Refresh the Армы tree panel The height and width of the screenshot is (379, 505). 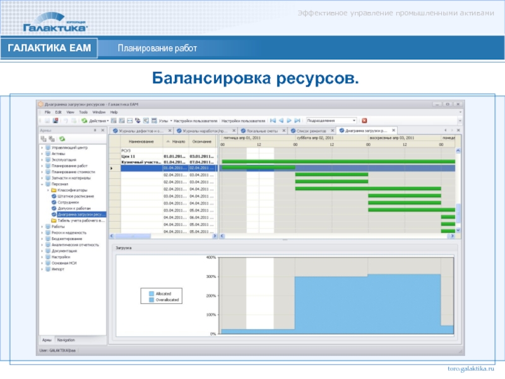(62, 138)
